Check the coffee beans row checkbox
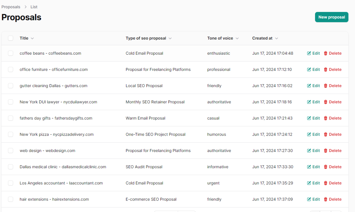The width and height of the screenshot is (355, 212). point(11,53)
